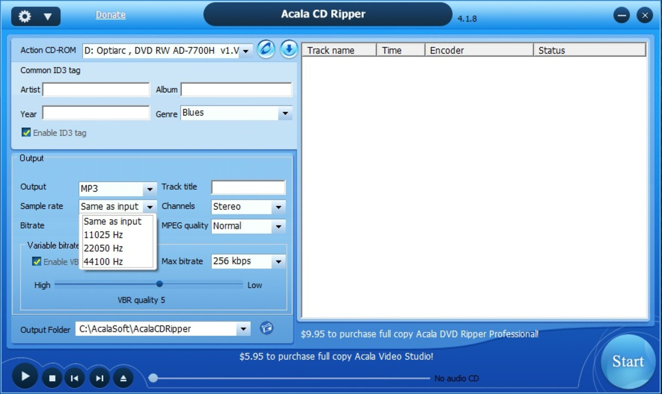Skip to previous track
The width and height of the screenshot is (662, 394).
[75, 378]
